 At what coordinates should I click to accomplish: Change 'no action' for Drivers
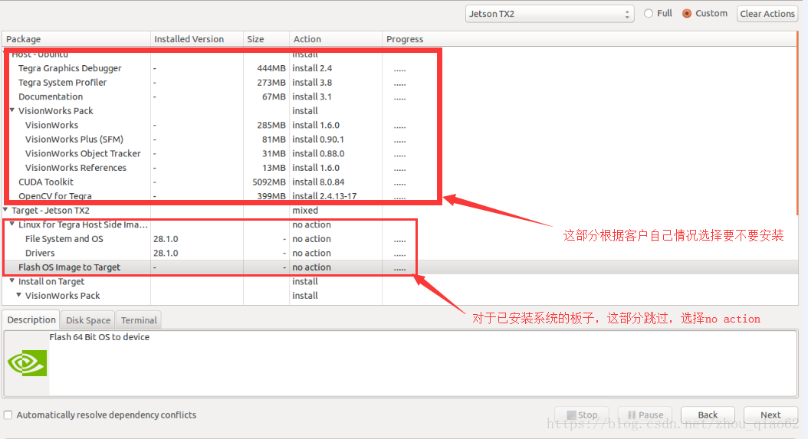tap(312, 253)
